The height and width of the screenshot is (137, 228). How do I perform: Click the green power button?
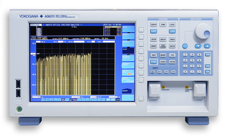19,109
